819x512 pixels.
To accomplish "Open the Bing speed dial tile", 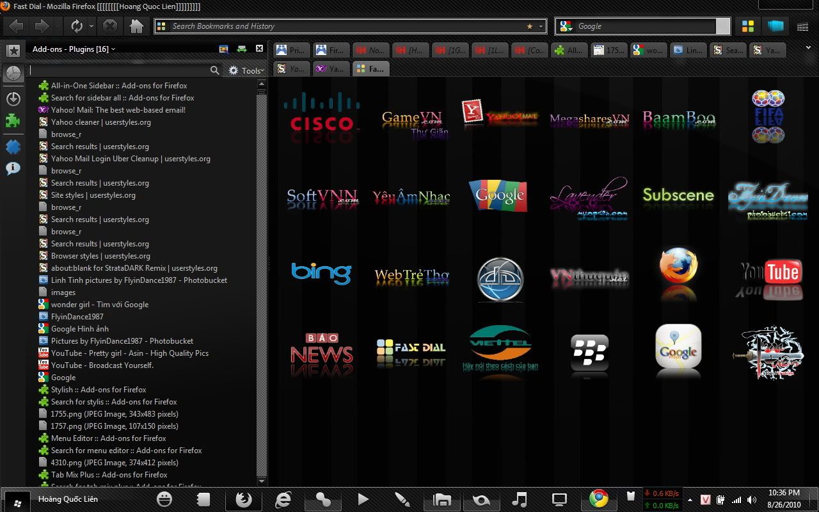I will click(x=321, y=273).
